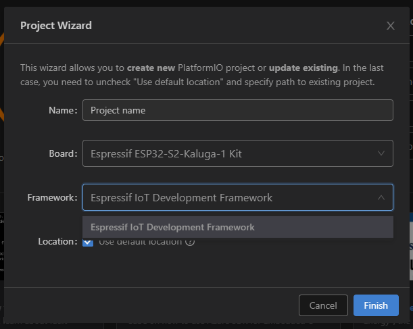The image size is (413, 329).
Task: Toggle the Use default location checkbox
Action: (x=88, y=242)
